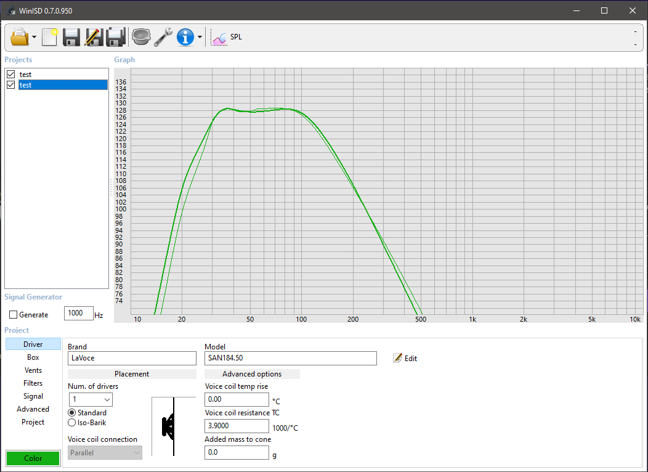Switch to the Vents tab
648x472 pixels.
pos(33,370)
